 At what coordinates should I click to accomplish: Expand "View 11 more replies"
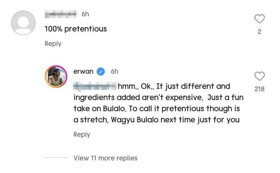pyautogui.click(x=105, y=158)
